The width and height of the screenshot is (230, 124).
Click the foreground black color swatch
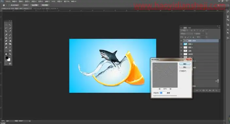pos(7,58)
